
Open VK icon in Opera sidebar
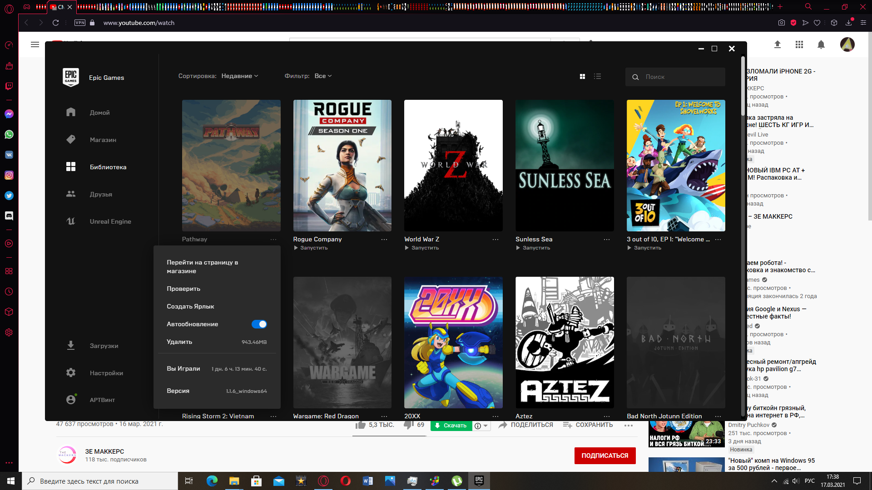pos(9,155)
